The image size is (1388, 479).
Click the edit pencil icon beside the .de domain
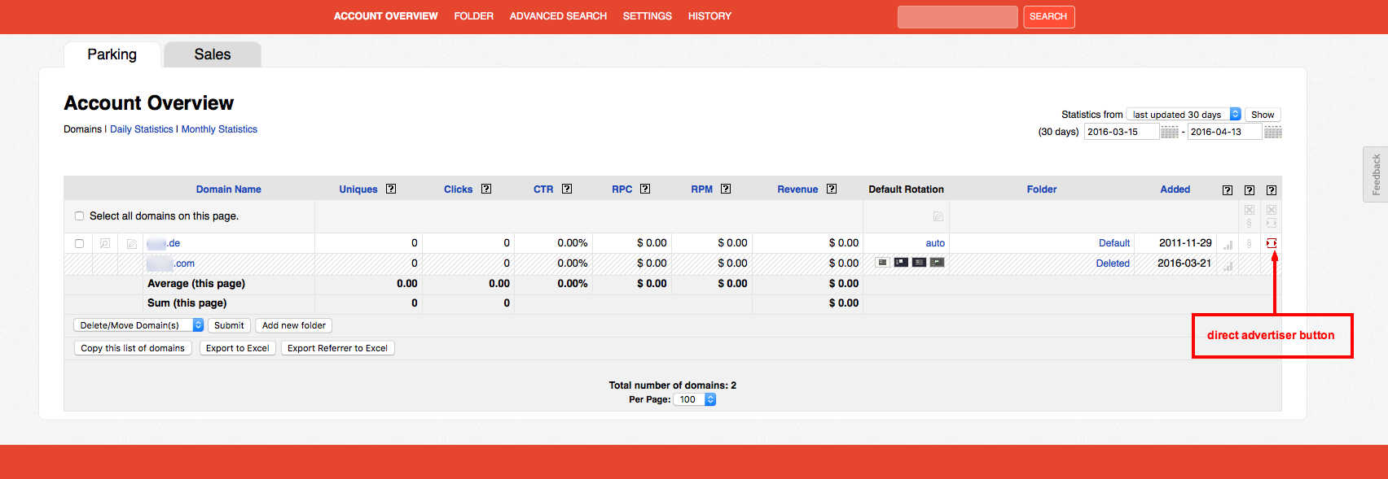point(131,243)
